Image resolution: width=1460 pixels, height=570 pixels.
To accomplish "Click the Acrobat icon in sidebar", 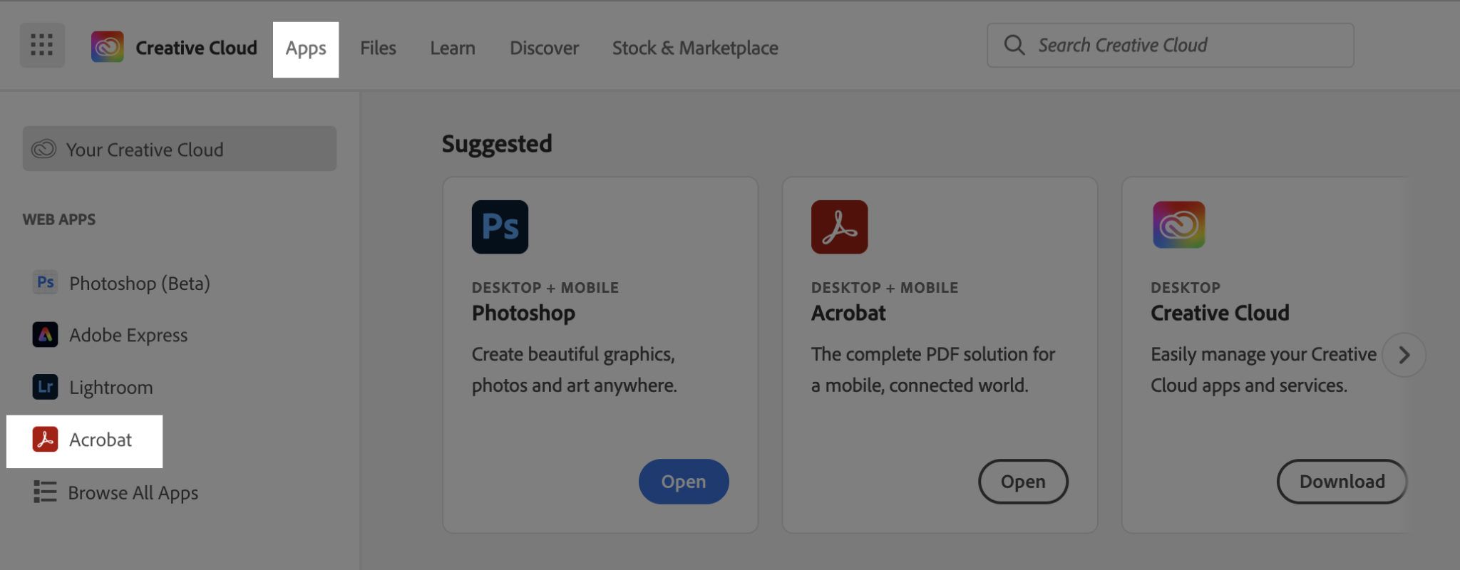I will 46,440.
